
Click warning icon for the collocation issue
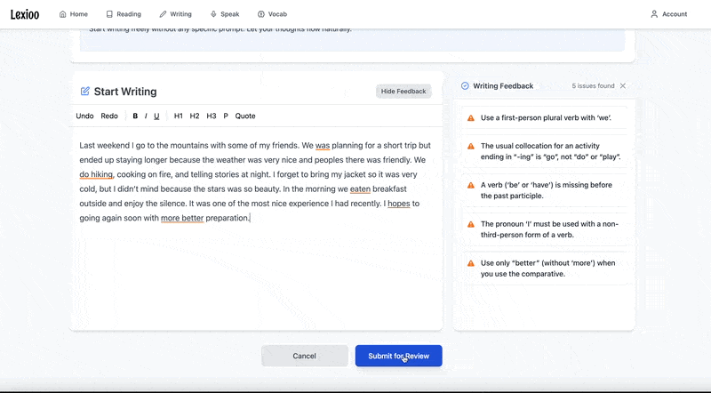471,146
